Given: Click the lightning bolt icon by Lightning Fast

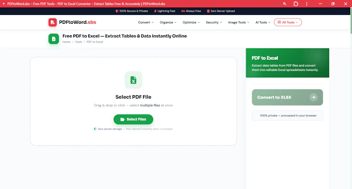Looking at the screenshot, I should point(155,11).
